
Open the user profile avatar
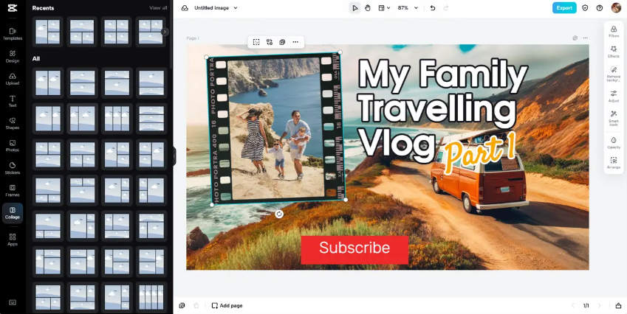pos(616,7)
